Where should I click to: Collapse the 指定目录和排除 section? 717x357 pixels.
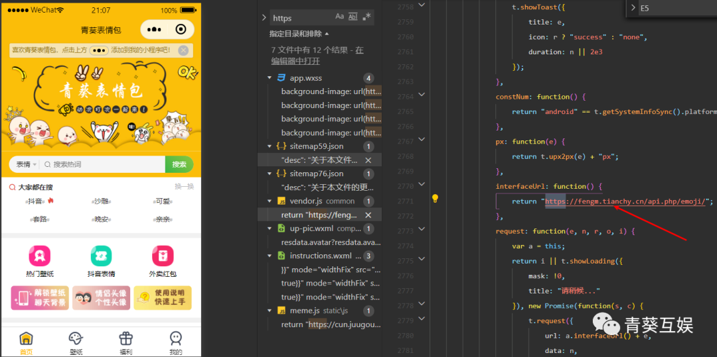(x=299, y=34)
